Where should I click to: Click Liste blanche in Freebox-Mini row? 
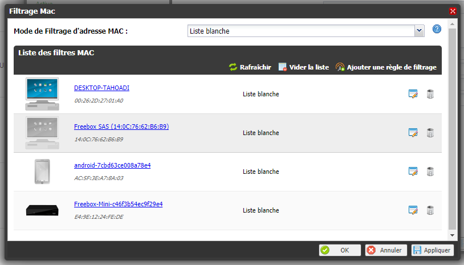tap(261, 210)
